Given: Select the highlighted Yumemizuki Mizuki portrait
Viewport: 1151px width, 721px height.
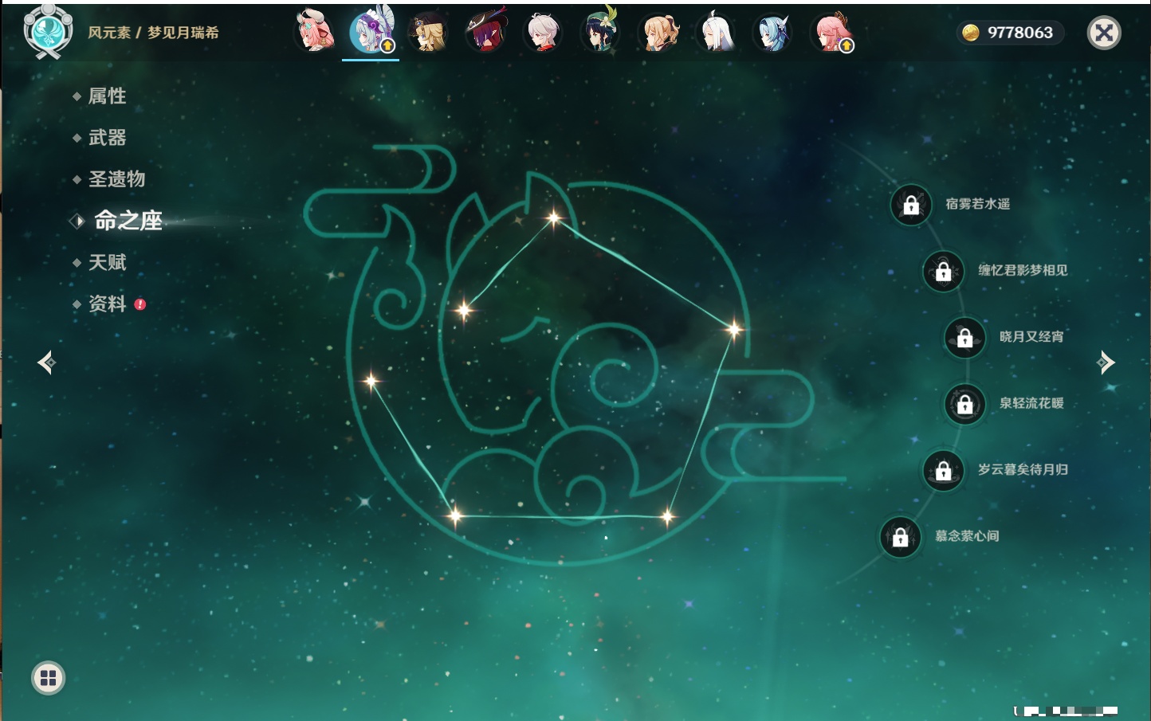Looking at the screenshot, I should 371,33.
